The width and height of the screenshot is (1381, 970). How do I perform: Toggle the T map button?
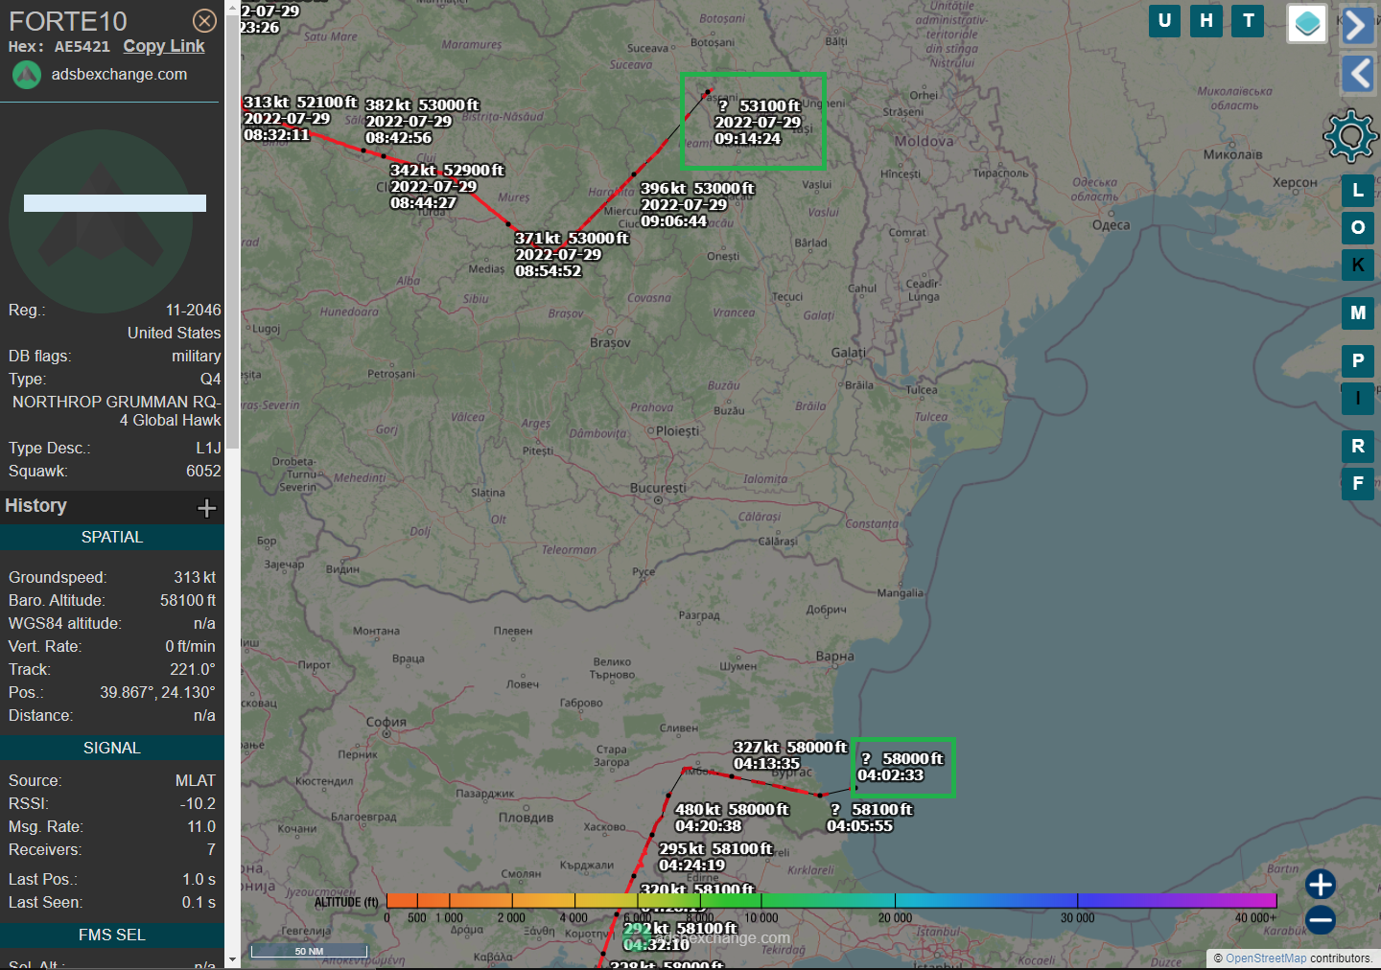pos(1248,20)
